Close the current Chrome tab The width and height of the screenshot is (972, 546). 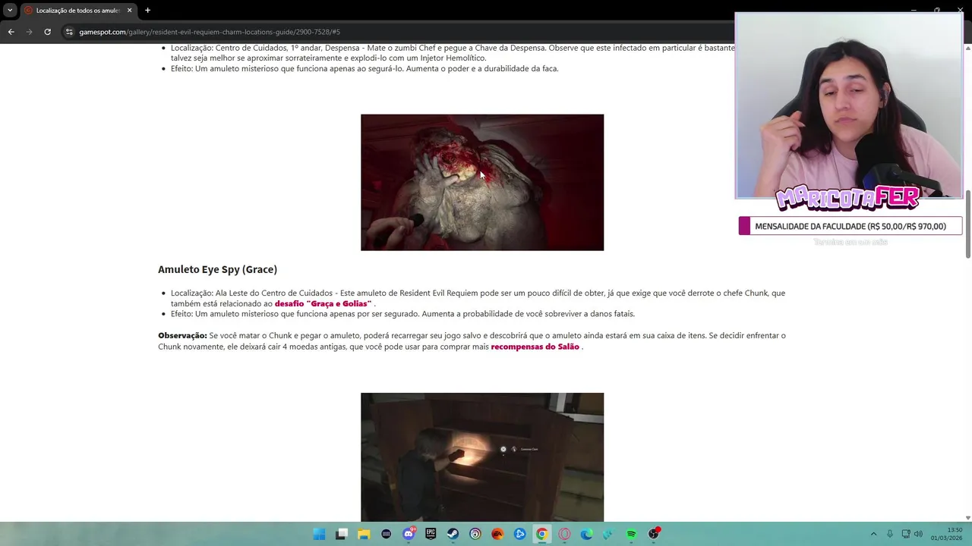[129, 11]
